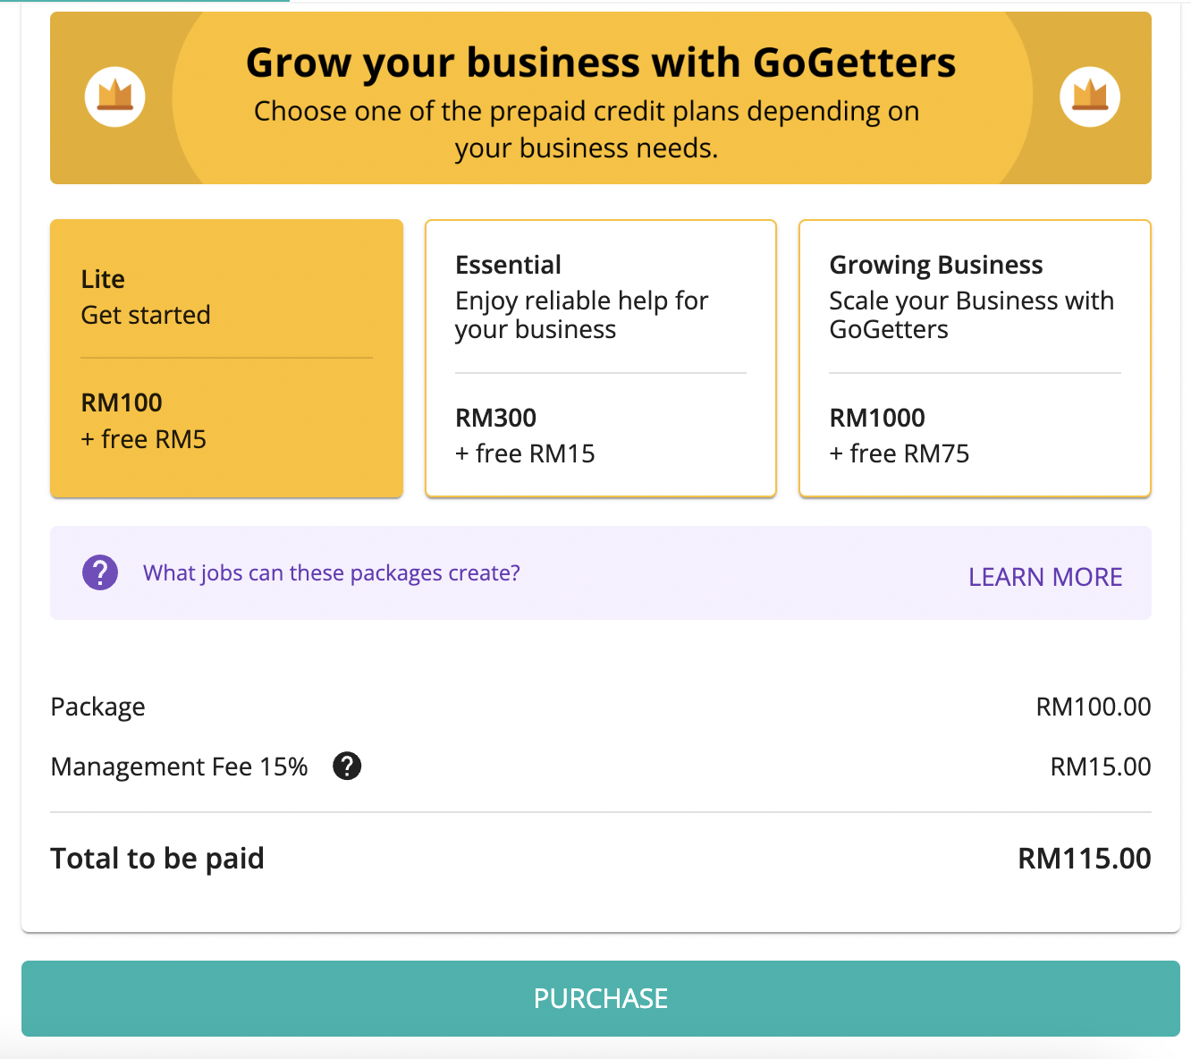Click the 'Grow your business with GoGetters' heading
This screenshot has width=1191, height=1059.
(601, 63)
